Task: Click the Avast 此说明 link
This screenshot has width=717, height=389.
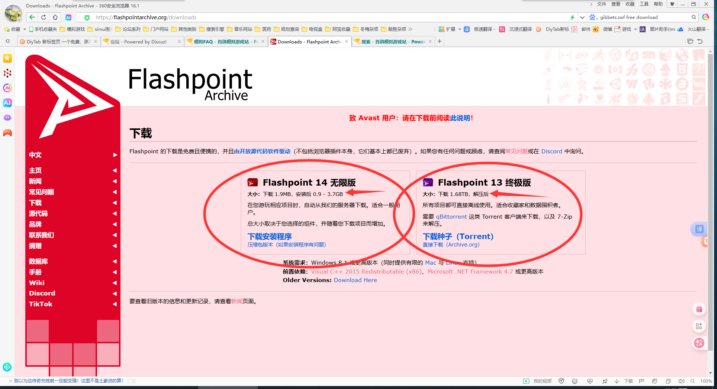Action: (460, 118)
